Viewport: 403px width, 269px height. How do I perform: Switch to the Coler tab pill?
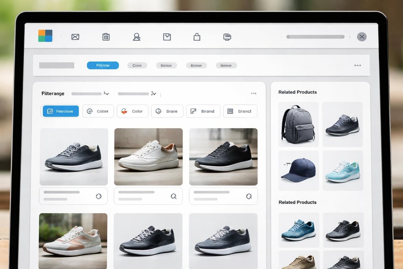(137, 66)
